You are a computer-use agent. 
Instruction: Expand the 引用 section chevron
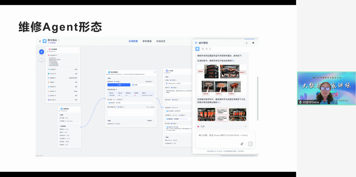pos(245,126)
